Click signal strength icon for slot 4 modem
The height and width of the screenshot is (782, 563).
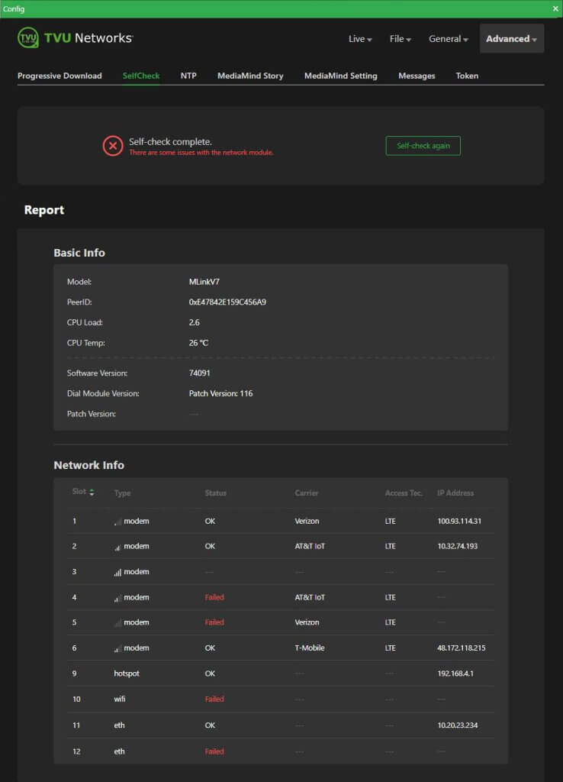point(117,597)
